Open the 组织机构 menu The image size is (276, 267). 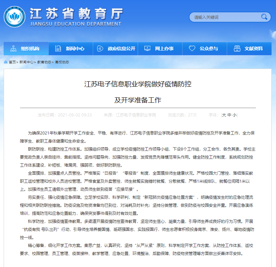[26, 49]
